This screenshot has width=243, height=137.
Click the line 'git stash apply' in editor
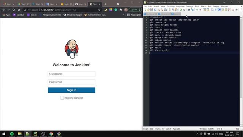tap(159, 50)
